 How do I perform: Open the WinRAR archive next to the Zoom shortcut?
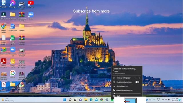tap(22, 17)
